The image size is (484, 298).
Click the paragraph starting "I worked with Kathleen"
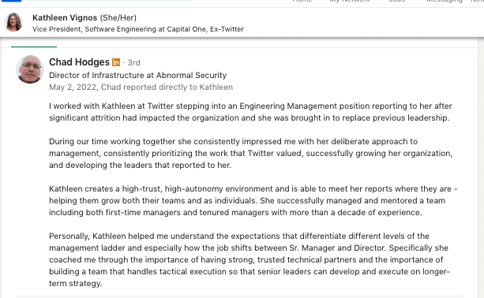(250, 112)
